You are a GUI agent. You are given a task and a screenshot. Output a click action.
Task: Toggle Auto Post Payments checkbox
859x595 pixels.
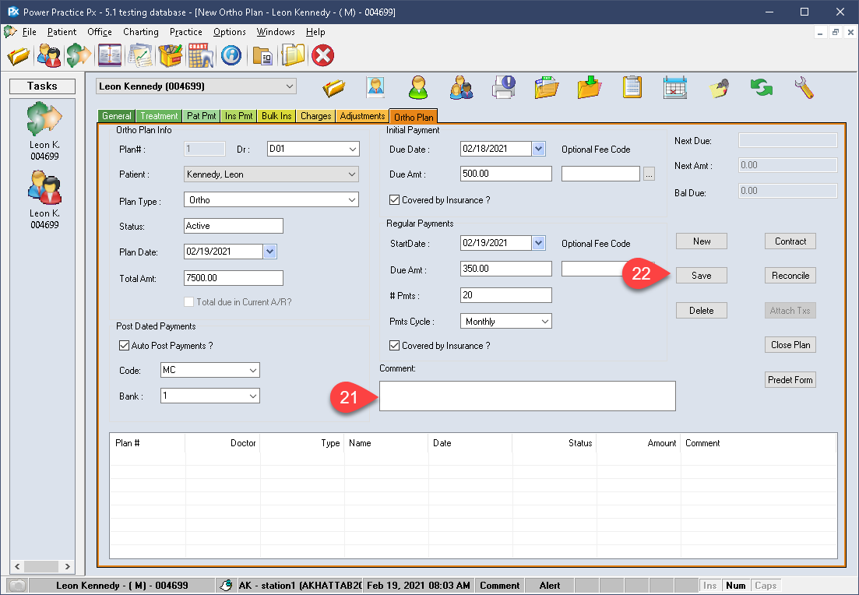pyautogui.click(x=125, y=346)
